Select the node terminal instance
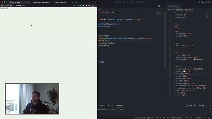 [x=189, y=106]
